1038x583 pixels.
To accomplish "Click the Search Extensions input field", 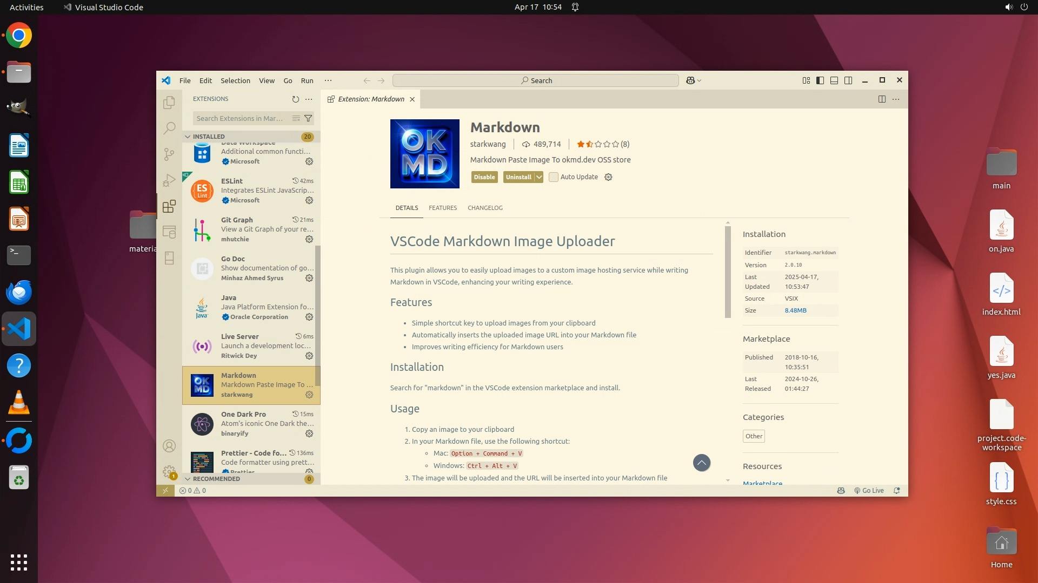I will tap(241, 118).
